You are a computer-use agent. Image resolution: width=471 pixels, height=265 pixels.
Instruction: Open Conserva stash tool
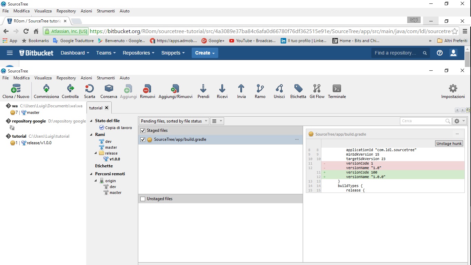pos(109,89)
